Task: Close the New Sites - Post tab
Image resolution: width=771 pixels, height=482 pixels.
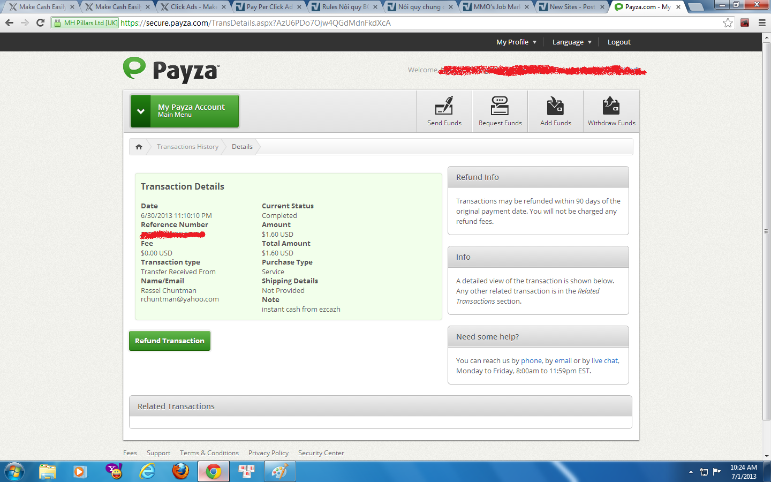Action: tap(603, 7)
